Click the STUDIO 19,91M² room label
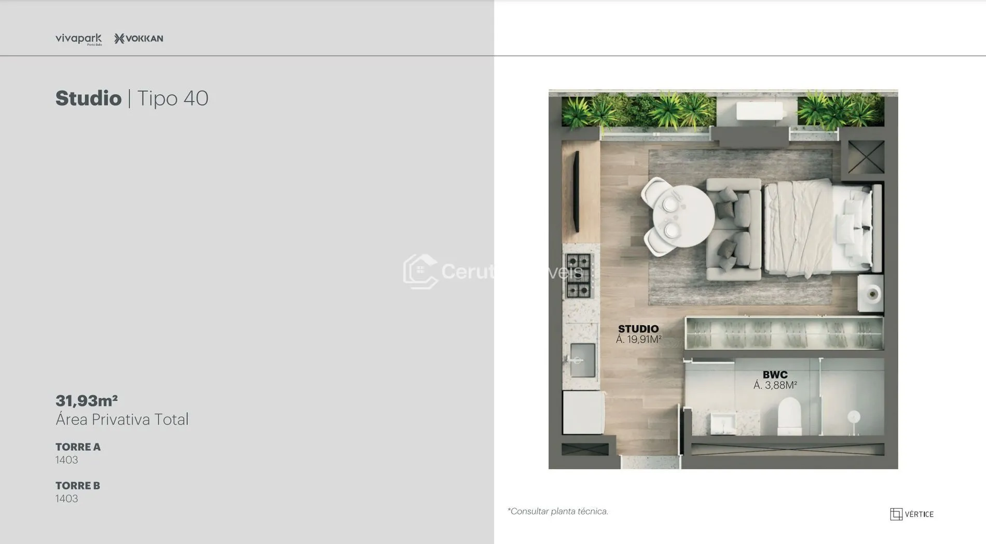 click(638, 334)
